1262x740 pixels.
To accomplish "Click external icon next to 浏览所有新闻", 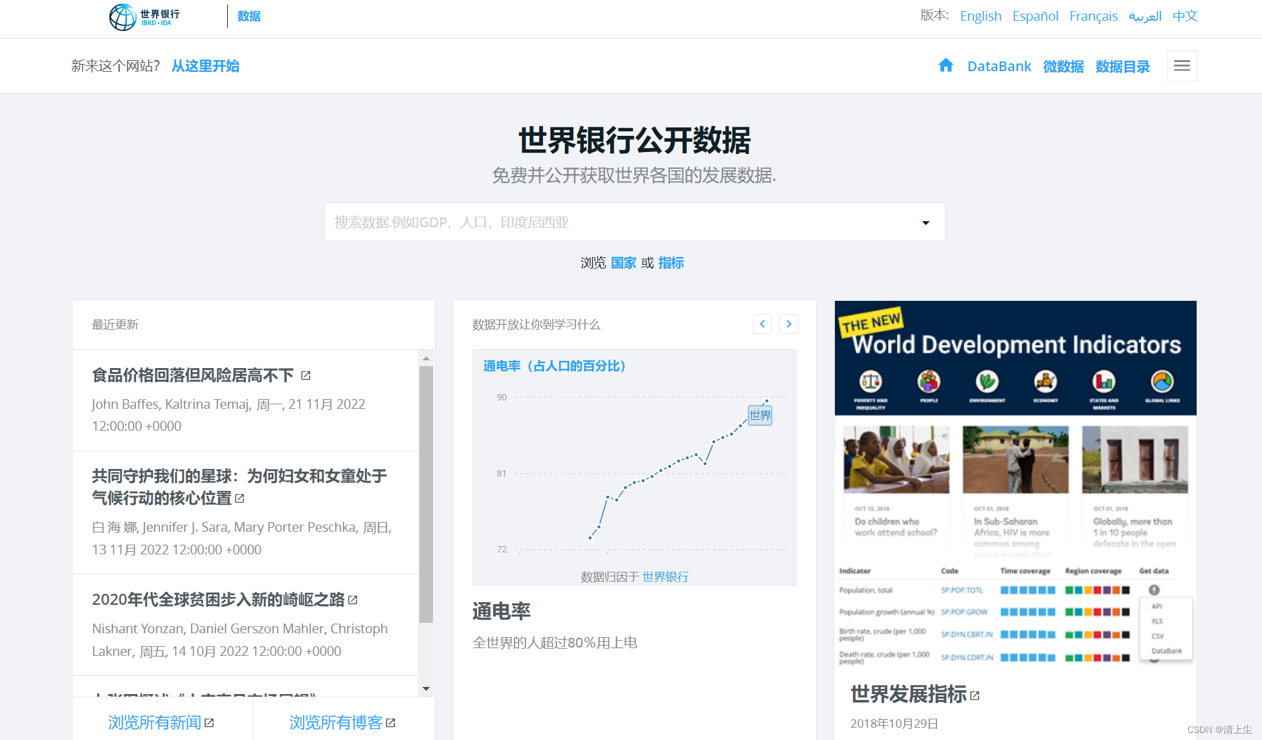I will pos(209,723).
